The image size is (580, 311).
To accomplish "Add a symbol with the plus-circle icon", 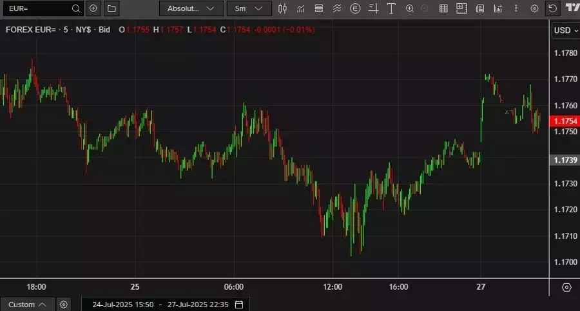I will pyautogui.click(x=93, y=8).
